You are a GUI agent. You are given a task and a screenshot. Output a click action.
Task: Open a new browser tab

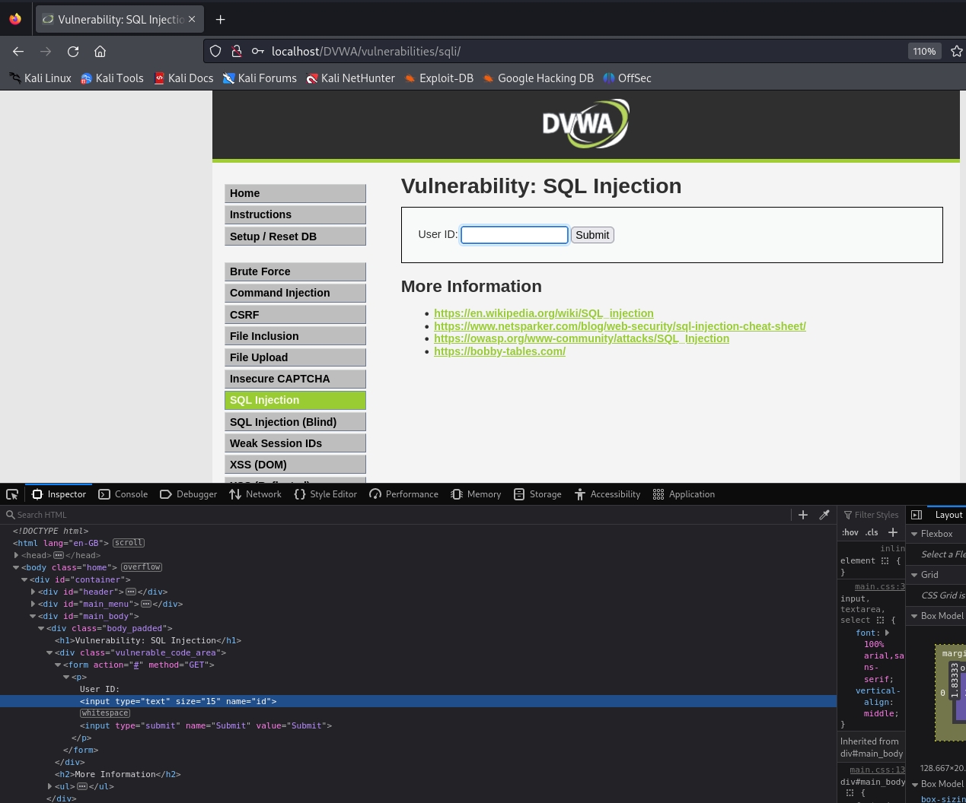pos(220,19)
